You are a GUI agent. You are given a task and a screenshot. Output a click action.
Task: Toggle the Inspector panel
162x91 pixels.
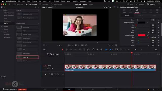coord(151,4)
